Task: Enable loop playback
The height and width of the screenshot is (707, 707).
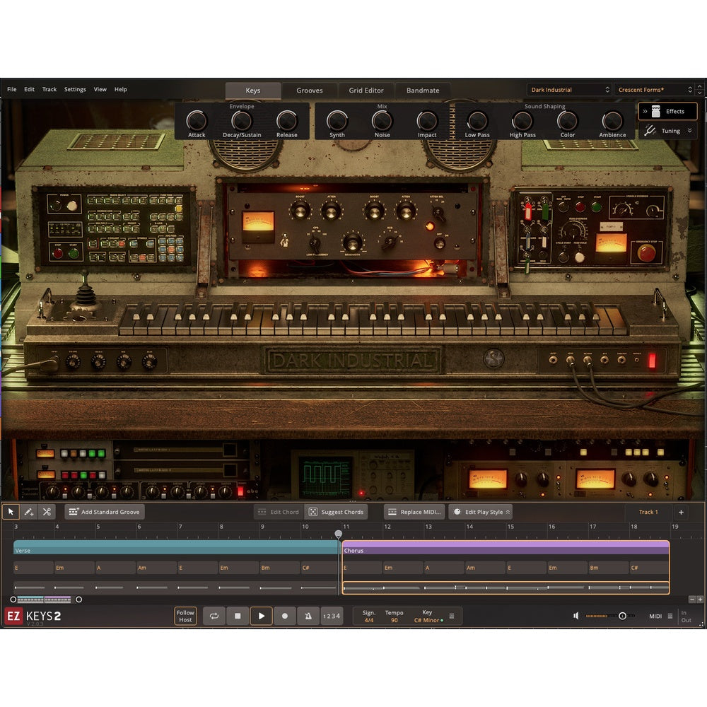Action: click(x=214, y=616)
